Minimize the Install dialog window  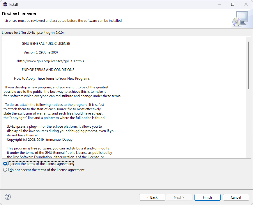[219, 5]
